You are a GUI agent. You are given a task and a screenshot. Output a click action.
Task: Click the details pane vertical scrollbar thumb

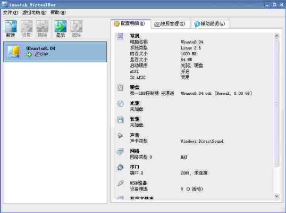[x=276, y=103]
